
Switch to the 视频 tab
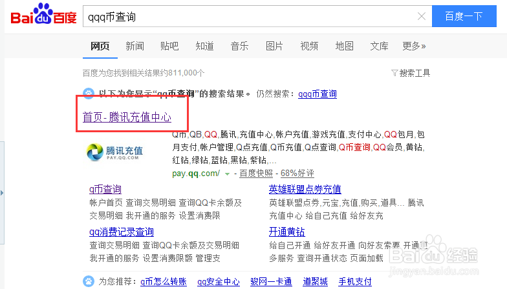tap(309, 46)
